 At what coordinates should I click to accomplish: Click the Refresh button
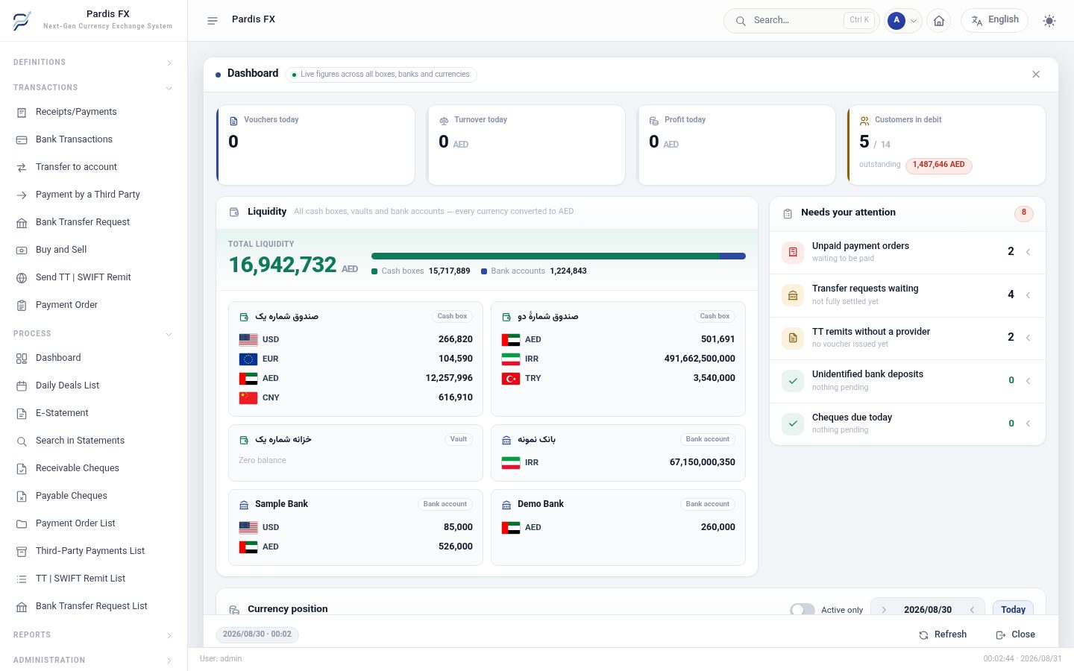point(943,634)
